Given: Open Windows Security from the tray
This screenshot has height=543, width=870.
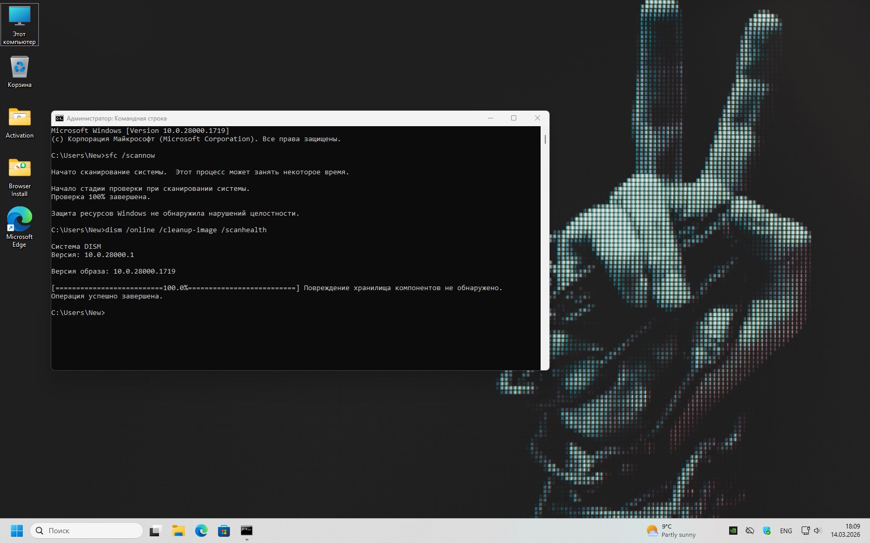Looking at the screenshot, I should click(x=767, y=531).
